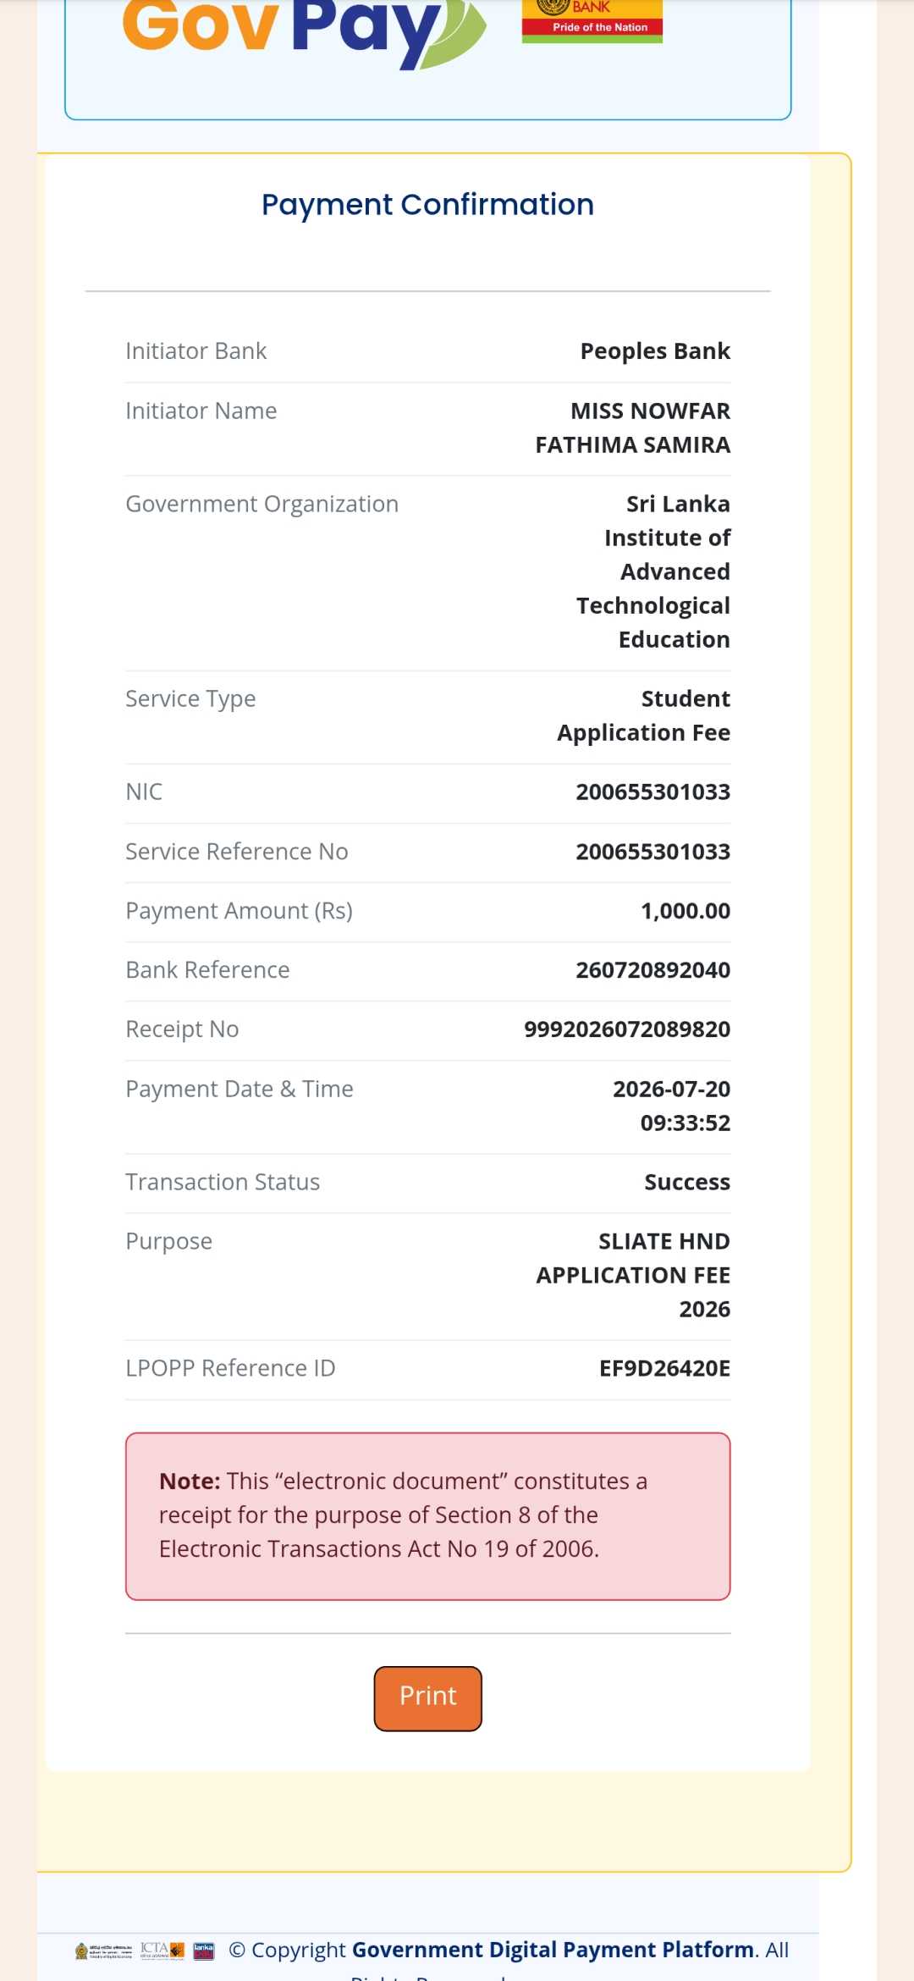Click the Student Application Fee service type
This screenshot has height=1981, width=914.
(x=644, y=716)
